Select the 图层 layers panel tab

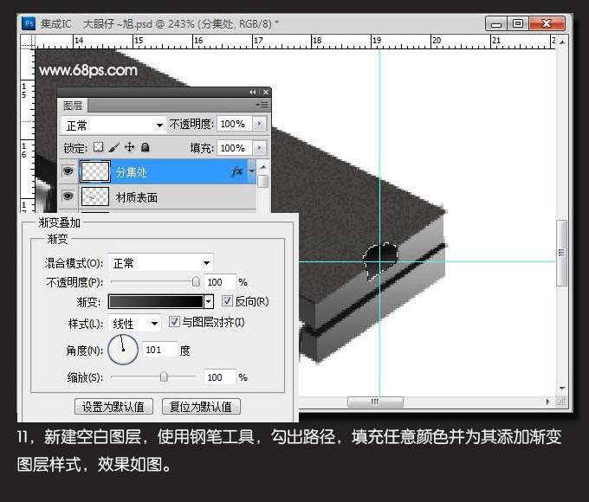(74, 106)
